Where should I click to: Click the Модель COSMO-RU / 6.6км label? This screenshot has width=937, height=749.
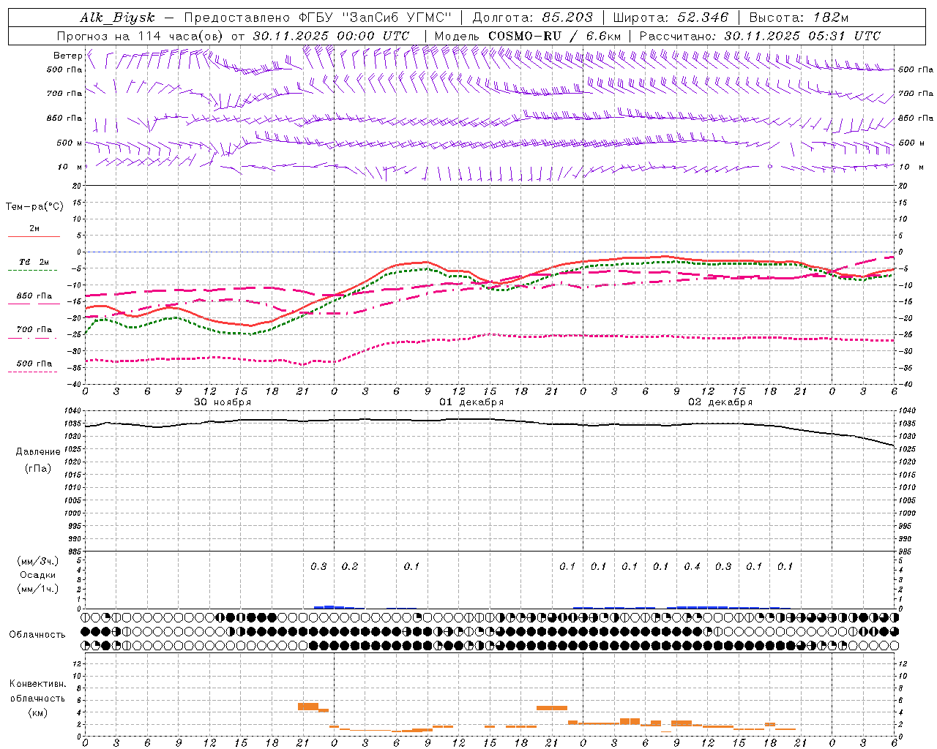(x=527, y=36)
